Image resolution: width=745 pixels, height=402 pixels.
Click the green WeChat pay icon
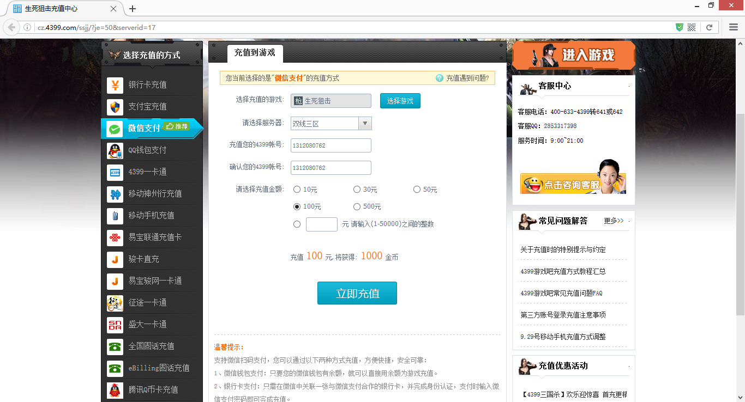pyautogui.click(x=115, y=129)
